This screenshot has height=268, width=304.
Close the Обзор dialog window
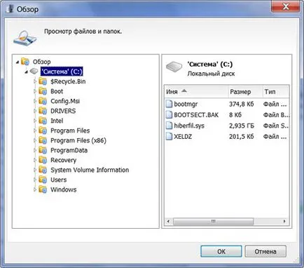point(286,6)
